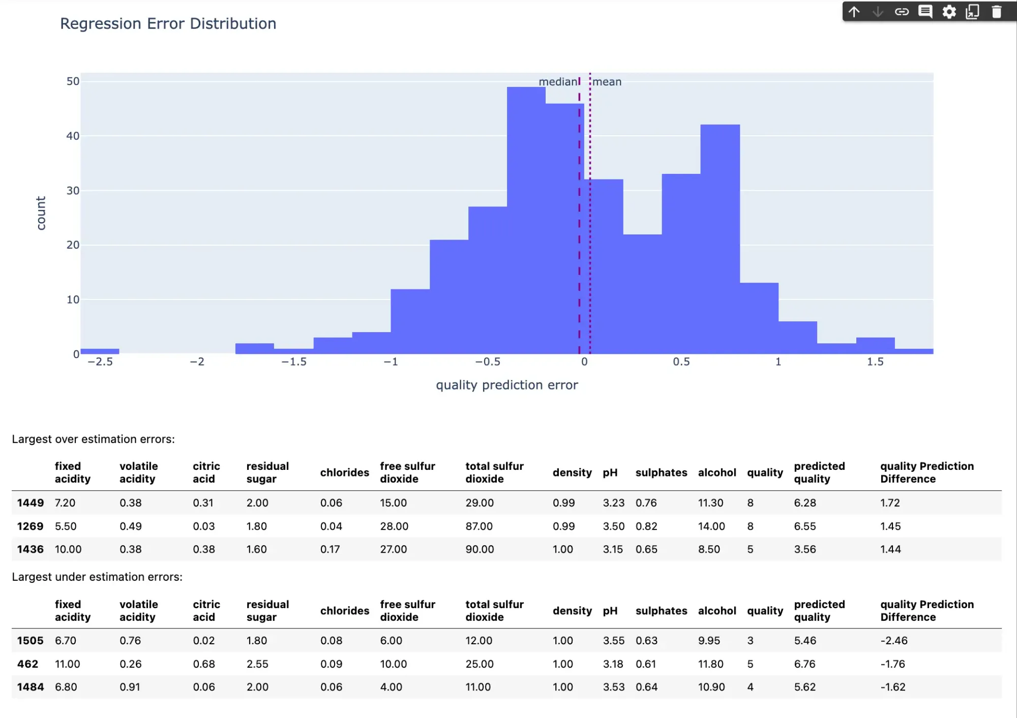Viewport: 1017px width, 718px height.
Task: Click the -1.62 prediction difference value
Action: pyautogui.click(x=893, y=686)
